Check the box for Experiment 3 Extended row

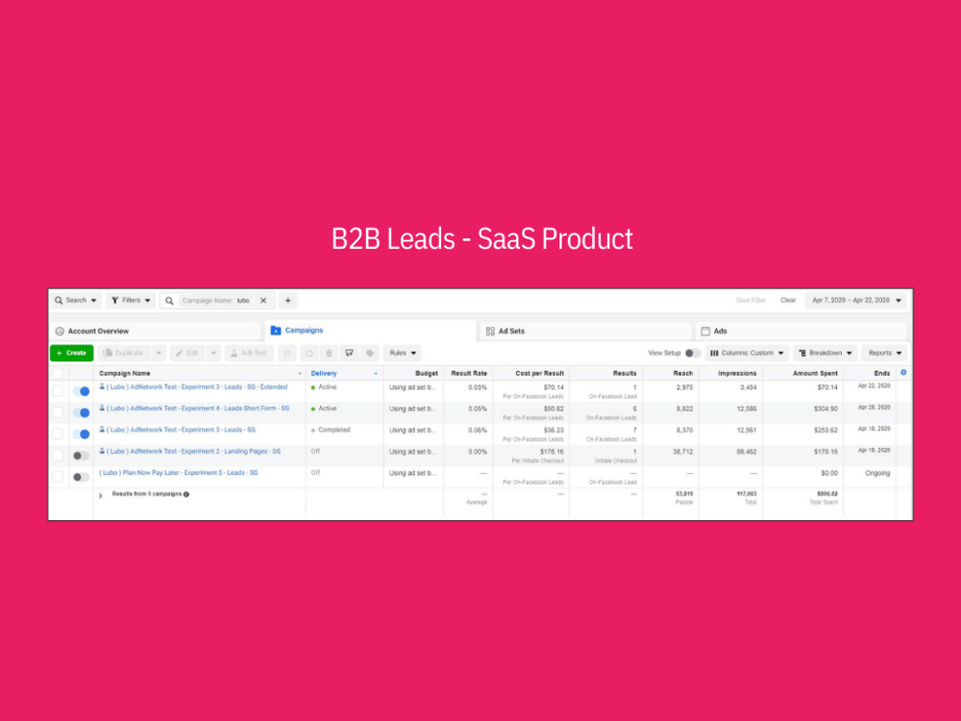click(x=58, y=390)
